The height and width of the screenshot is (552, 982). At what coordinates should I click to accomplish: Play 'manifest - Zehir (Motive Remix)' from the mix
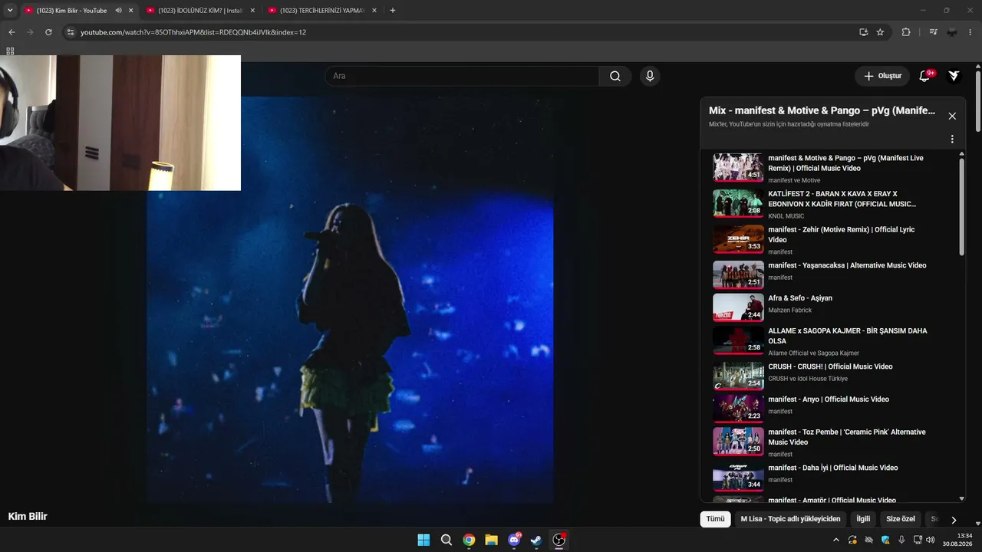pyautogui.click(x=833, y=240)
